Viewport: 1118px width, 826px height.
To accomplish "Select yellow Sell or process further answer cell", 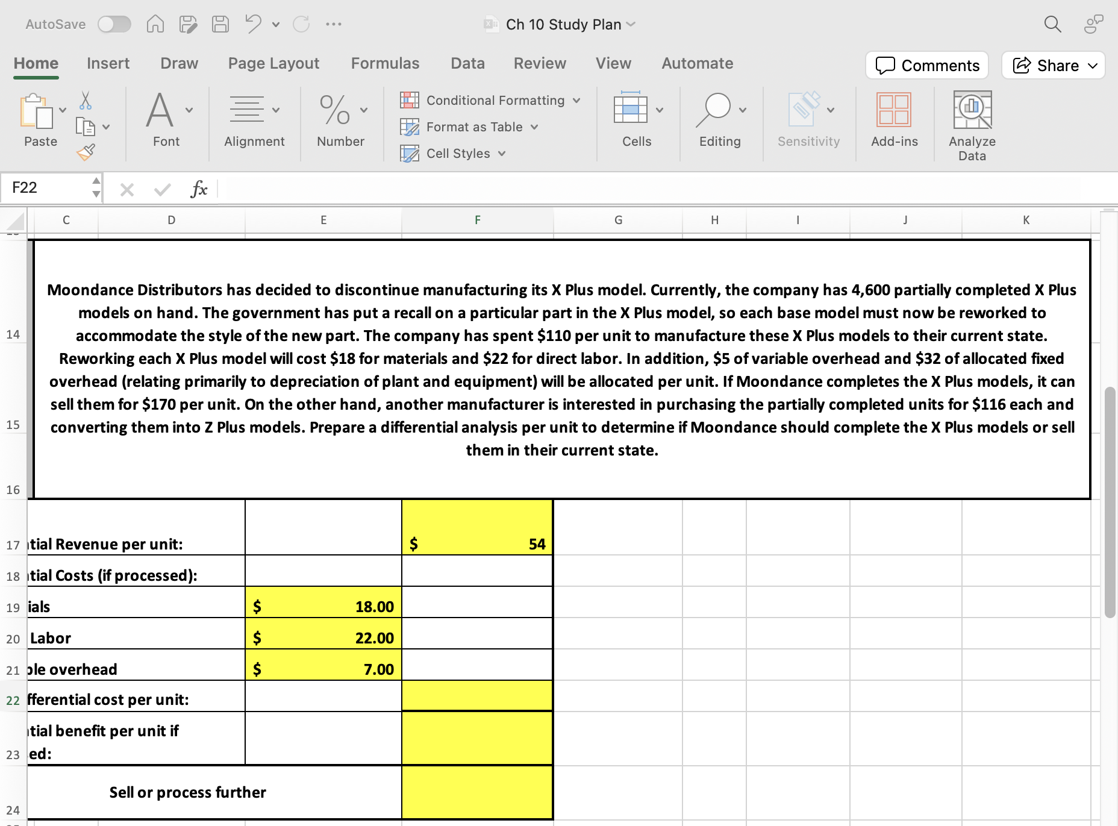I will point(478,792).
